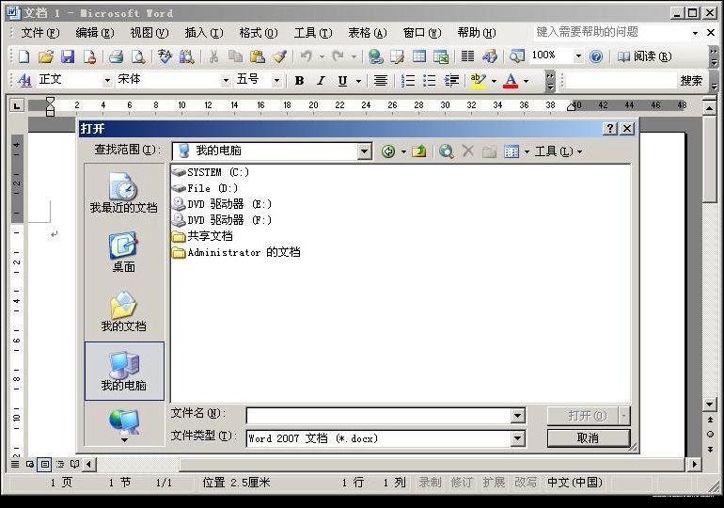The image size is (724, 508).
Task: Go up one folder level in Open dialog
Action: (x=419, y=151)
